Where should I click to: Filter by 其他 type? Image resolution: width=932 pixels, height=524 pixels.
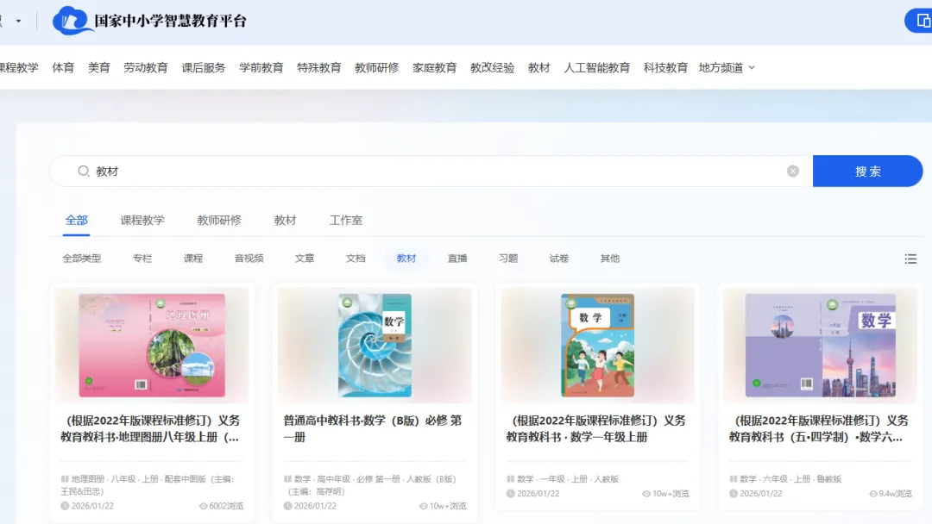[610, 259]
